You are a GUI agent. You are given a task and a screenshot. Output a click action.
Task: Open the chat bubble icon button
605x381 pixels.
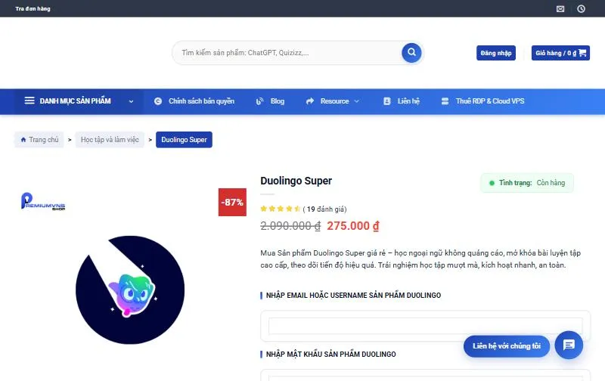[569, 345]
